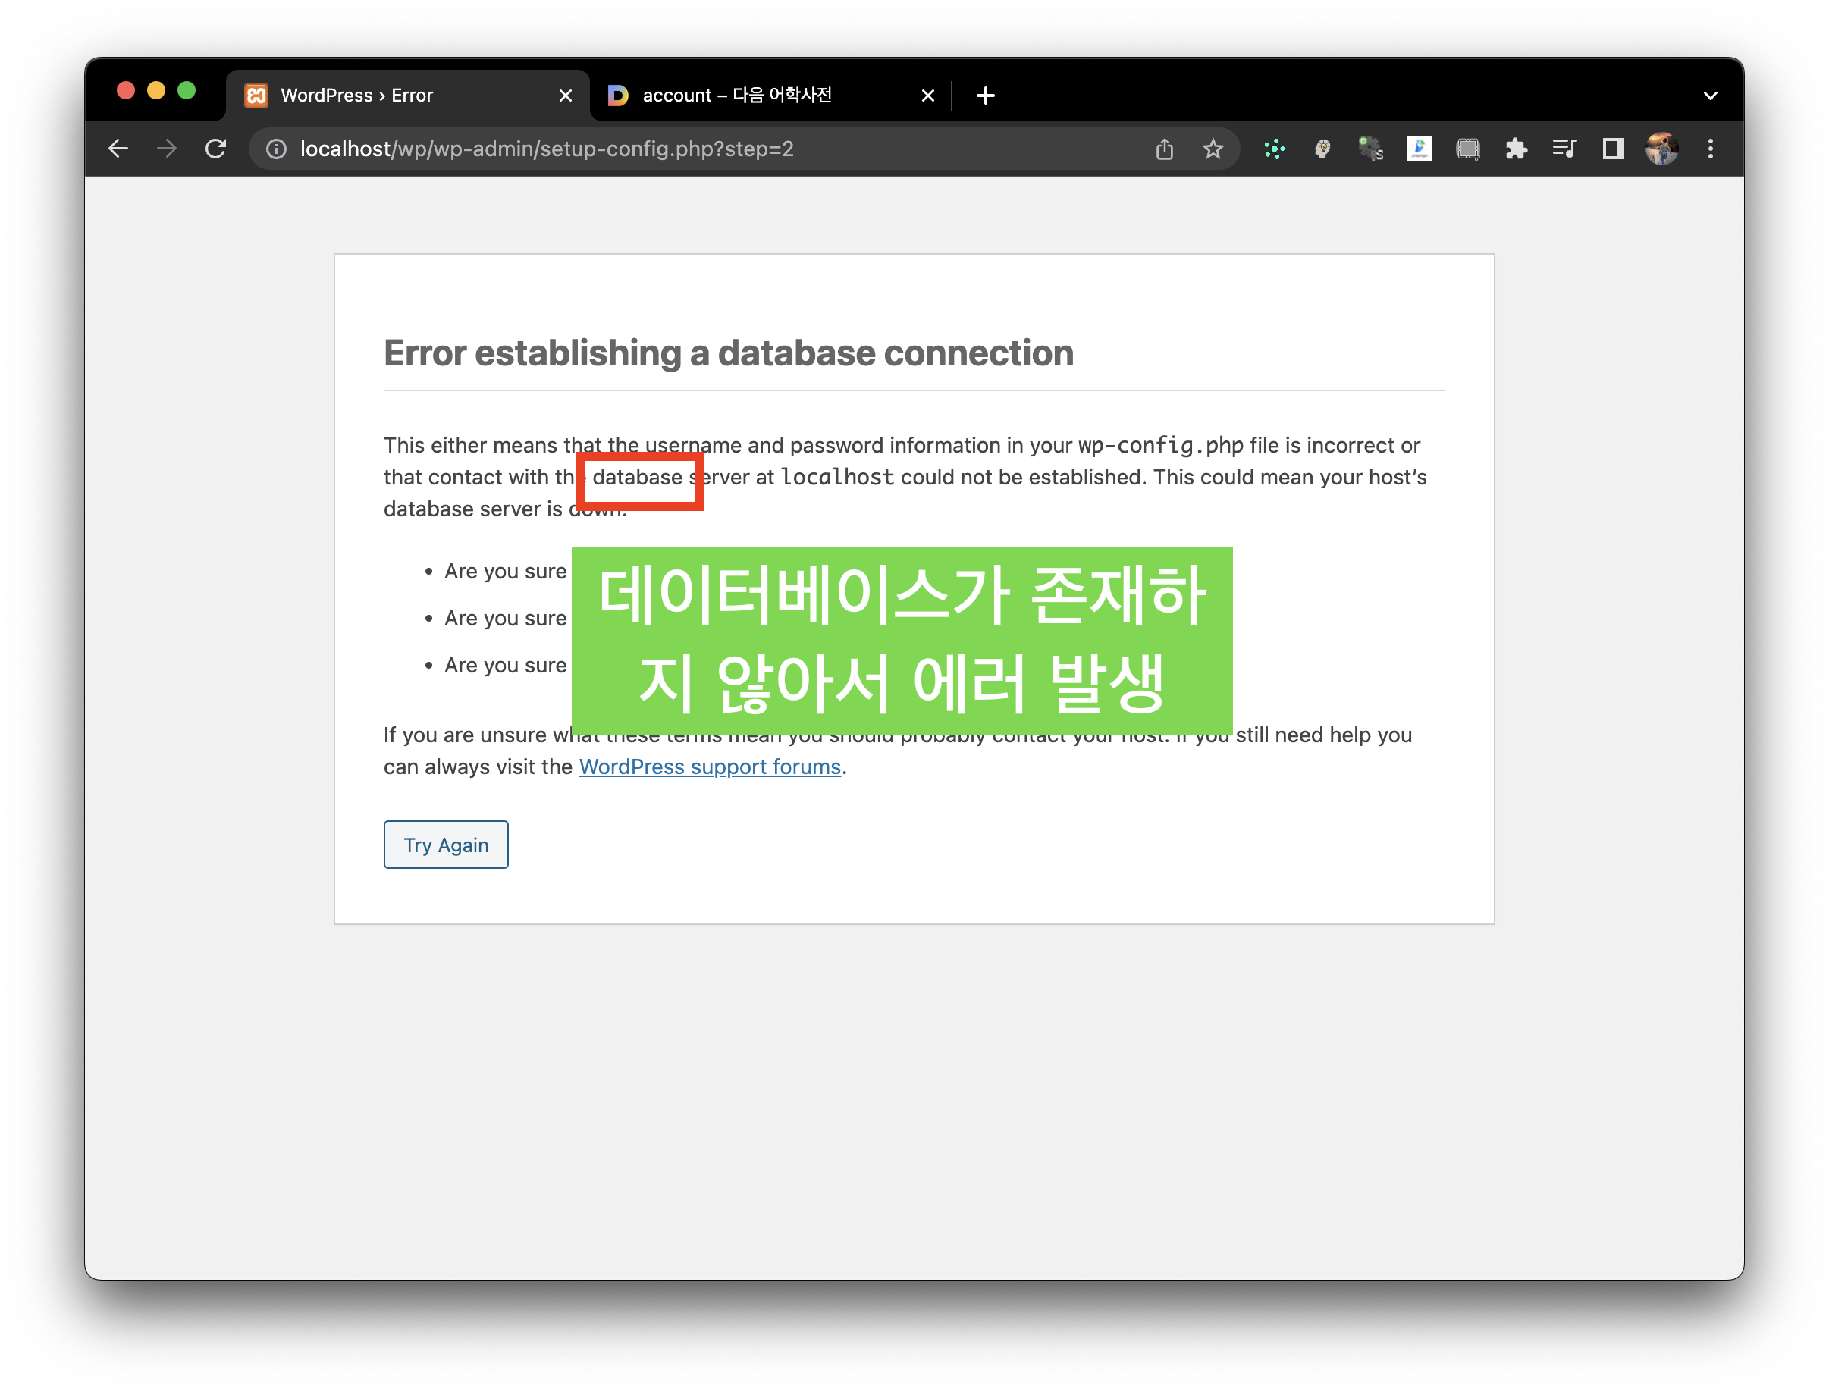Open the user profile avatar
1829x1392 pixels.
click(x=1661, y=149)
